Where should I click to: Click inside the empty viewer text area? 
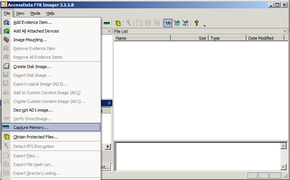click(x=198, y=156)
